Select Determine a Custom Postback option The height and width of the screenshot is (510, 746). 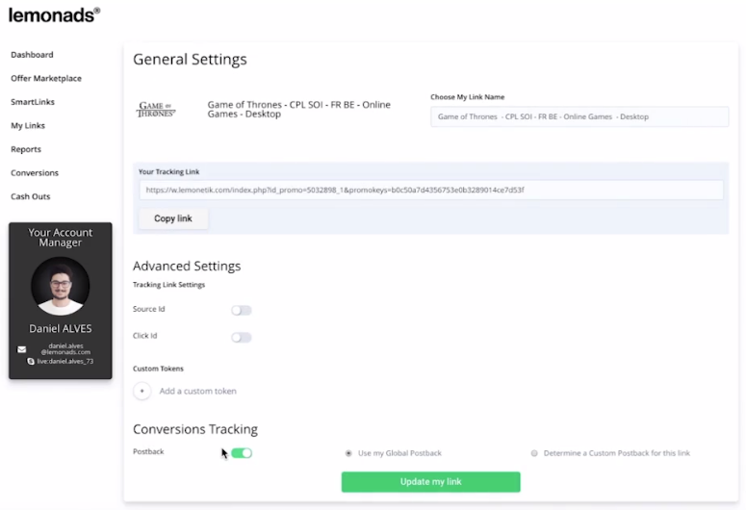click(534, 453)
